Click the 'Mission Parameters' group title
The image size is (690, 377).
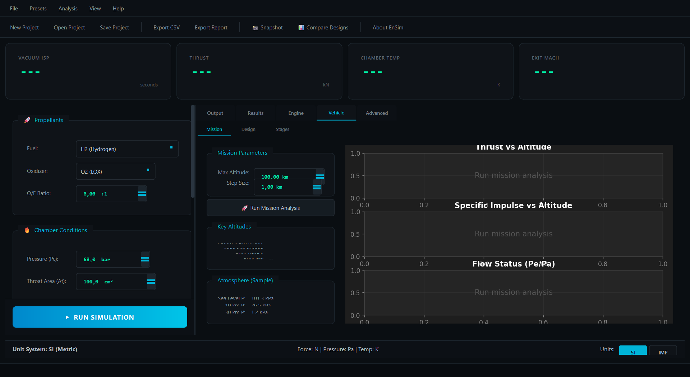coord(242,153)
